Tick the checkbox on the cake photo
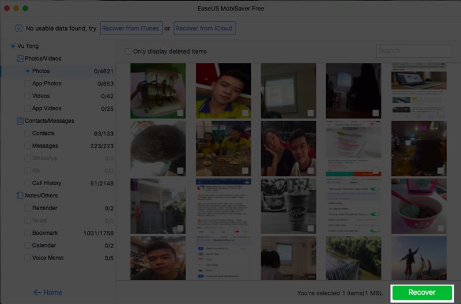Screen dimensions: 461x304 point(180,113)
